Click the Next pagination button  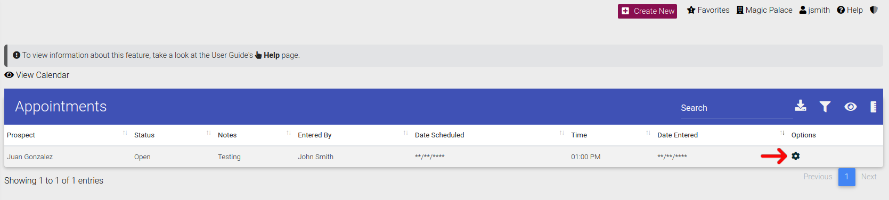tap(869, 177)
